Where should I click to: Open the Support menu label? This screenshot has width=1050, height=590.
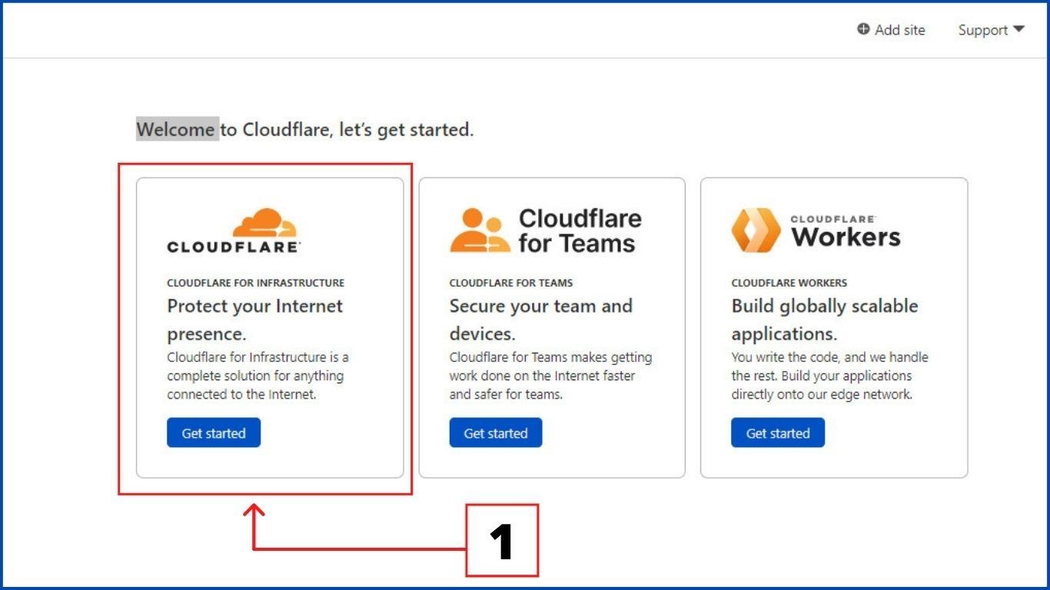click(982, 30)
